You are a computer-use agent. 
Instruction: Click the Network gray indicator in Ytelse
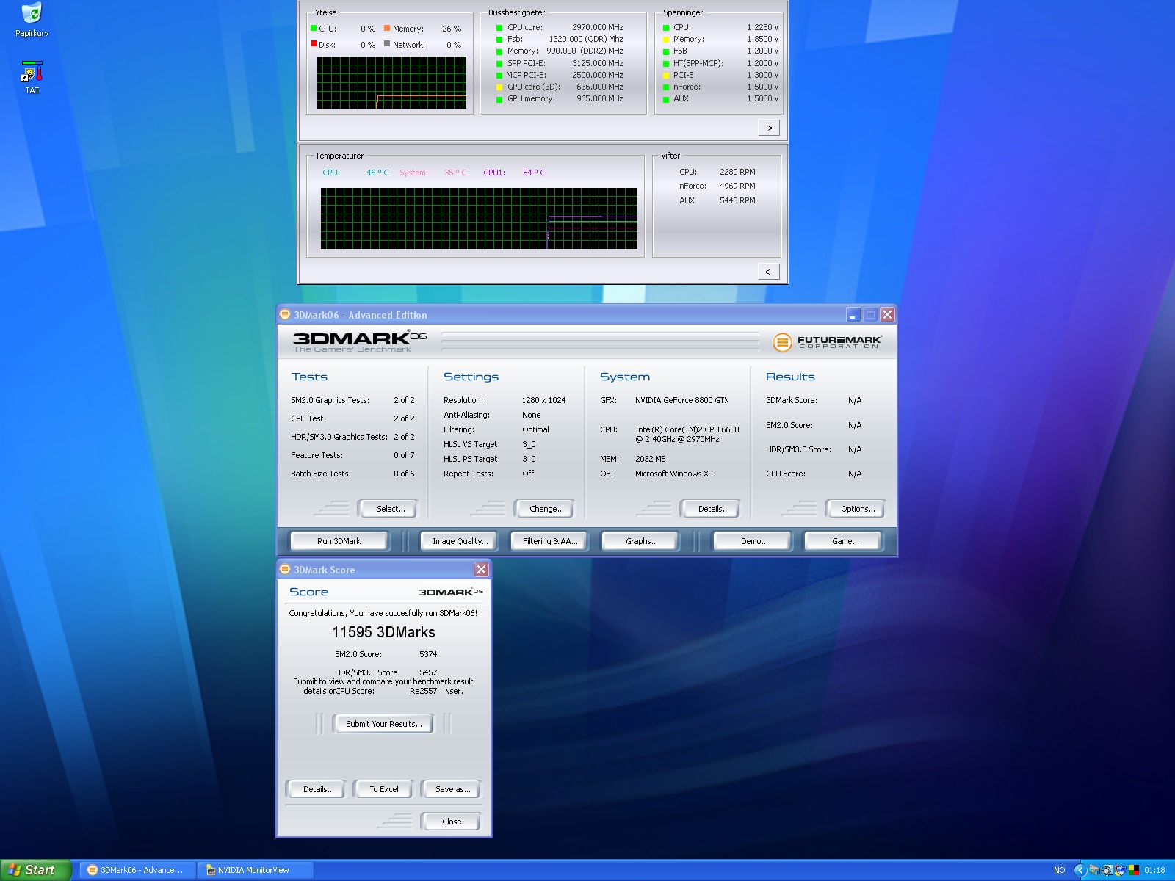pyautogui.click(x=387, y=44)
